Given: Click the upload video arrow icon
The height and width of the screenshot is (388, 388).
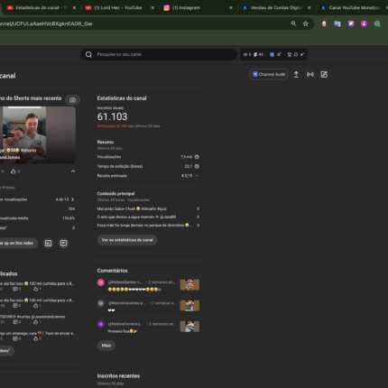Looking at the screenshot, I should coord(296,74).
